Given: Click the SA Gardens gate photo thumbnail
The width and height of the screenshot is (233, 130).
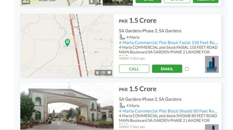Looking at the screenshot, I should point(67,106).
